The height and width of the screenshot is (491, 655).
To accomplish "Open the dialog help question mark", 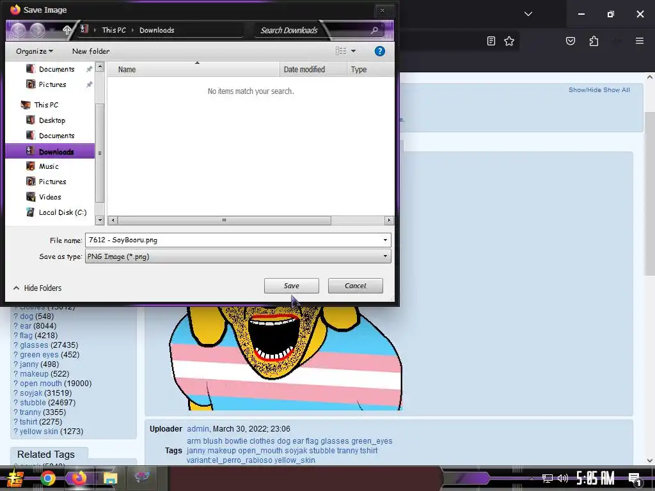I will 379,51.
